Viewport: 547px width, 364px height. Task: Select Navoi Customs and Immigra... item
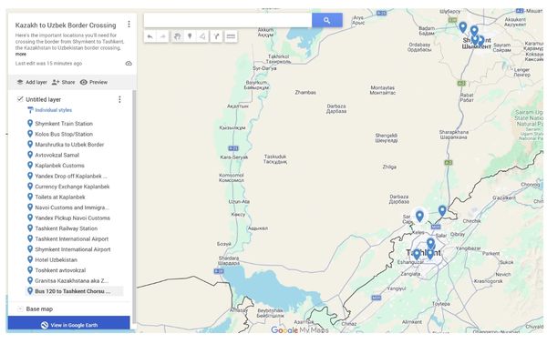[x=72, y=207]
